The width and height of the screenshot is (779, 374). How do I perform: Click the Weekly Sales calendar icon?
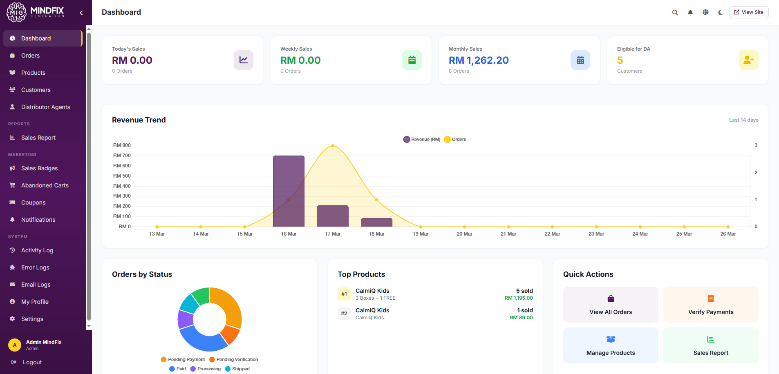[412, 60]
